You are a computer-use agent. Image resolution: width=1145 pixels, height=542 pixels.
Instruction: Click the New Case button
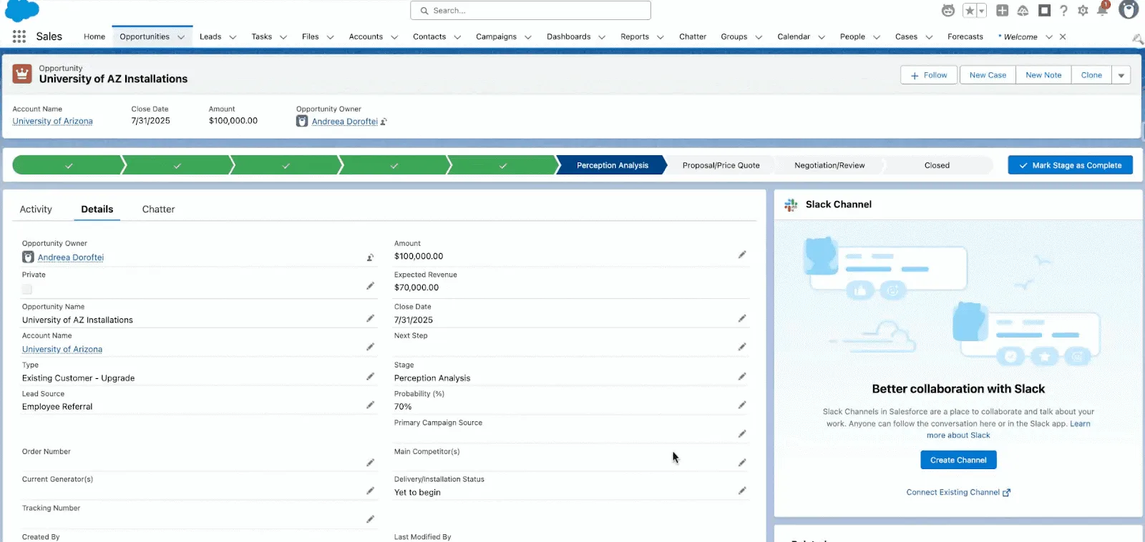(x=988, y=75)
